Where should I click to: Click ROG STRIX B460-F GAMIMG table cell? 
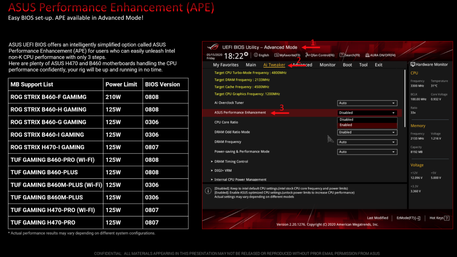56,97
